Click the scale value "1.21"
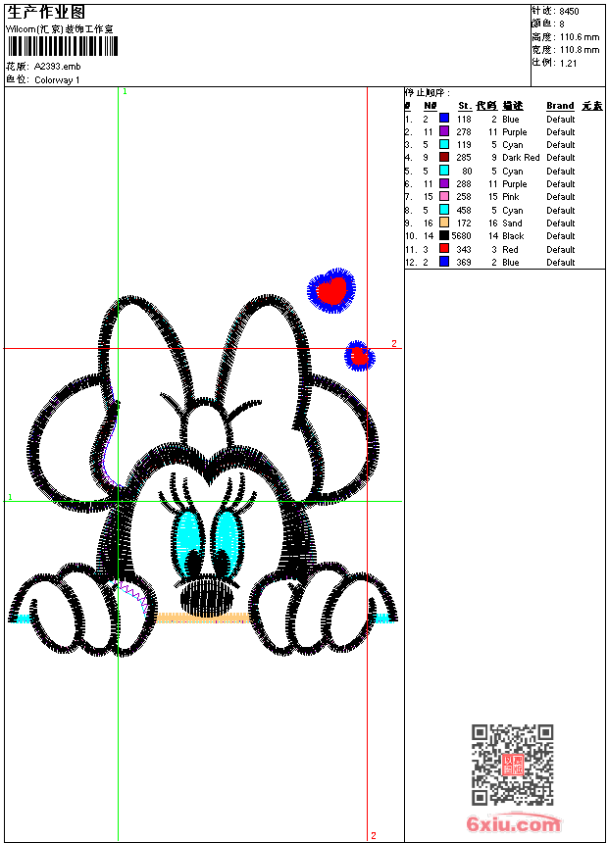This screenshot has height=843, width=608. [568, 63]
